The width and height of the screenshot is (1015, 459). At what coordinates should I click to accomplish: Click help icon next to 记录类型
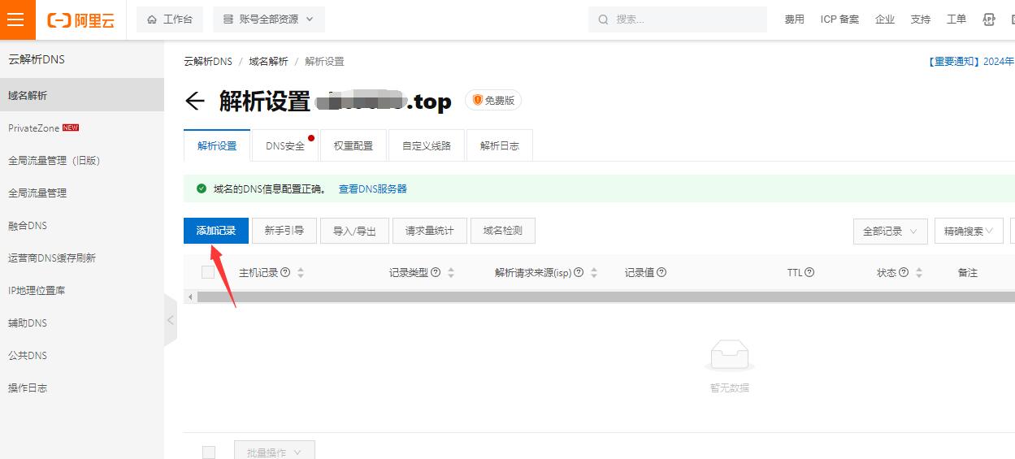[436, 273]
